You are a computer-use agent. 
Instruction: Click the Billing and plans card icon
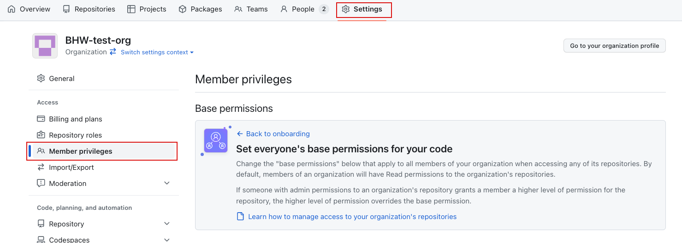(x=41, y=119)
